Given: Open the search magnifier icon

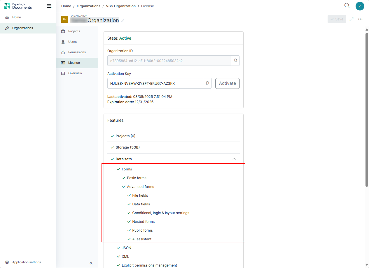Looking at the screenshot, I should click(x=347, y=6).
